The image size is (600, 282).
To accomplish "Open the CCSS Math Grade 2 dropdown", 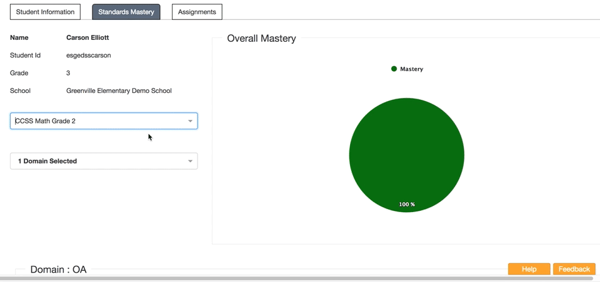I will 104,121.
